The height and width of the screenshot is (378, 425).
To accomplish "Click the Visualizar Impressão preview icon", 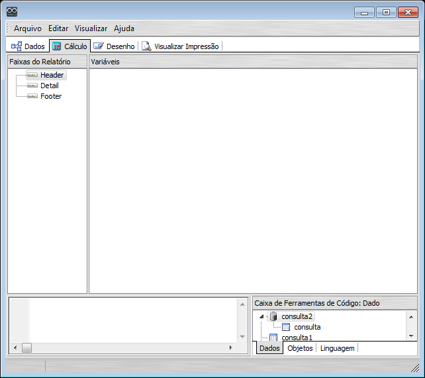I will [146, 46].
